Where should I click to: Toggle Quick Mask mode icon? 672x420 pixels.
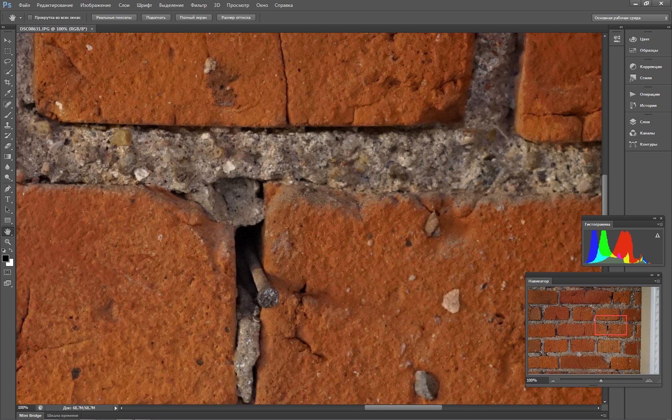pyautogui.click(x=8, y=272)
